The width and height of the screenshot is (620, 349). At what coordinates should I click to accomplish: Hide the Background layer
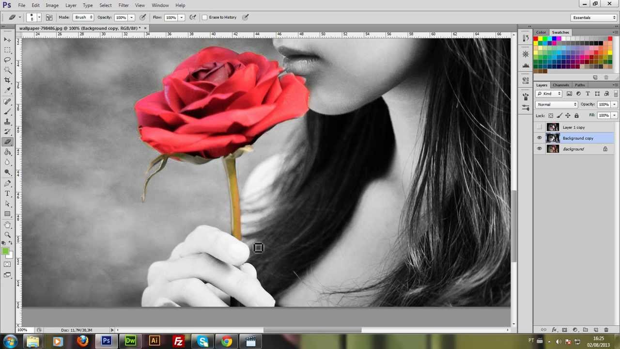[x=539, y=149]
